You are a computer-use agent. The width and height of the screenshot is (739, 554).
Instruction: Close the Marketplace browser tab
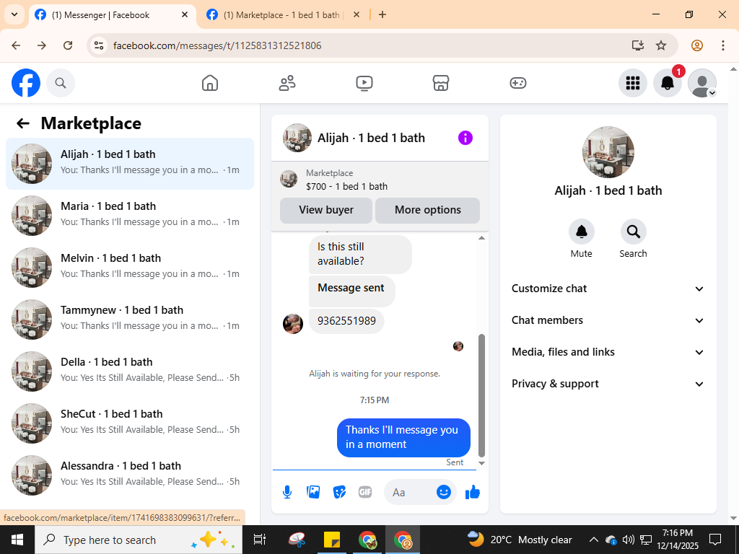tap(357, 15)
